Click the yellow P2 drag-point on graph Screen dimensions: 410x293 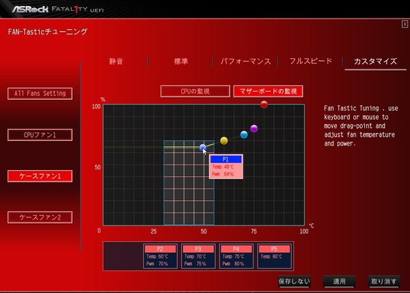tap(224, 141)
